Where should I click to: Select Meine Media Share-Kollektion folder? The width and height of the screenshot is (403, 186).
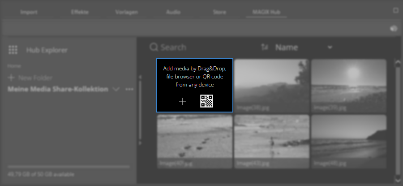point(58,89)
